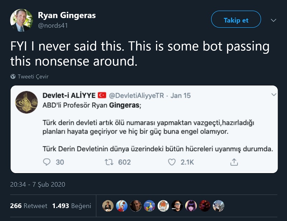Expand the tweet options chevron

(x=273, y=20)
